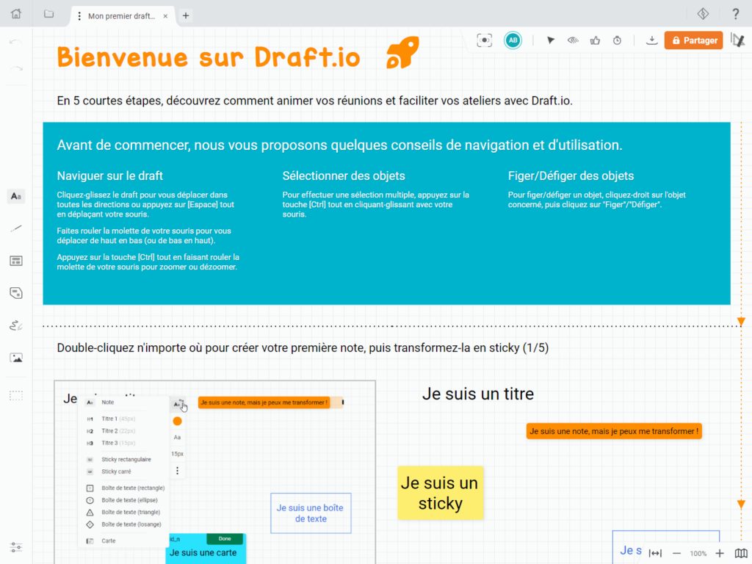Click the cursor pointer icon in the toolbar
The image size is (752, 564).
click(551, 40)
